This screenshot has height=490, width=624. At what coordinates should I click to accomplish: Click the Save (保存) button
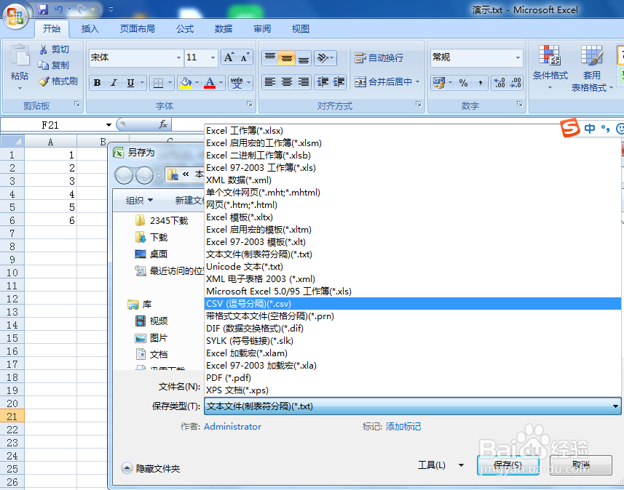point(508,465)
